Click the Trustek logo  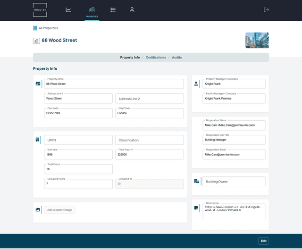pyautogui.click(x=40, y=10)
